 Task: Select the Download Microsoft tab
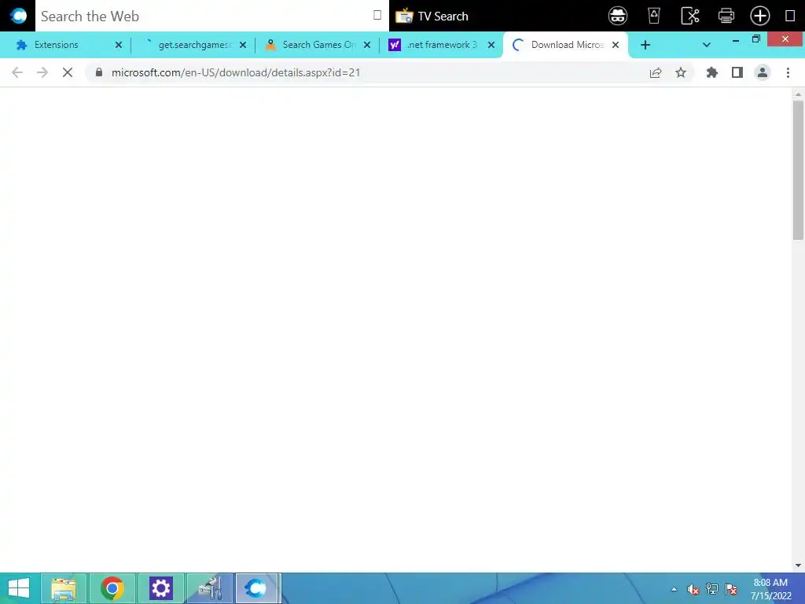(x=567, y=45)
